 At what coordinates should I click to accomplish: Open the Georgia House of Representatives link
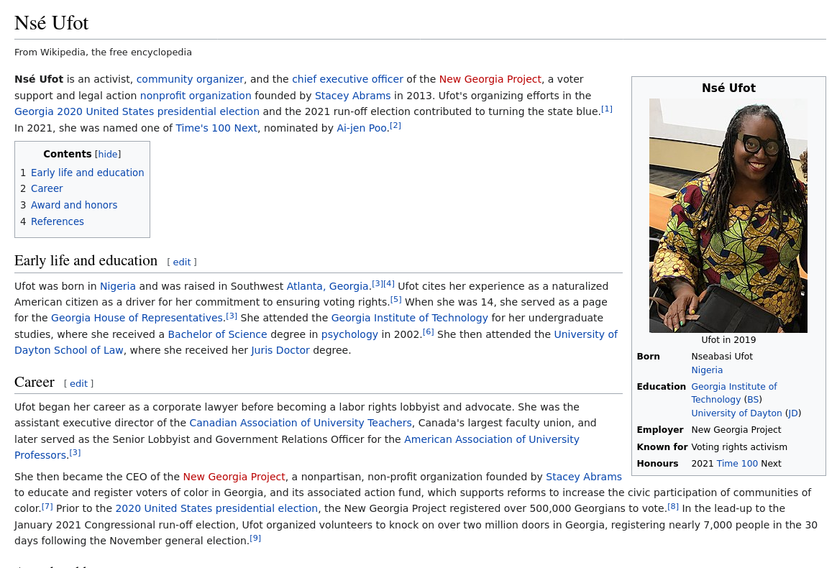click(137, 319)
